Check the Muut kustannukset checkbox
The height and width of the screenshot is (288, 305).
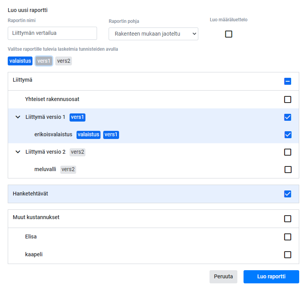click(288, 219)
